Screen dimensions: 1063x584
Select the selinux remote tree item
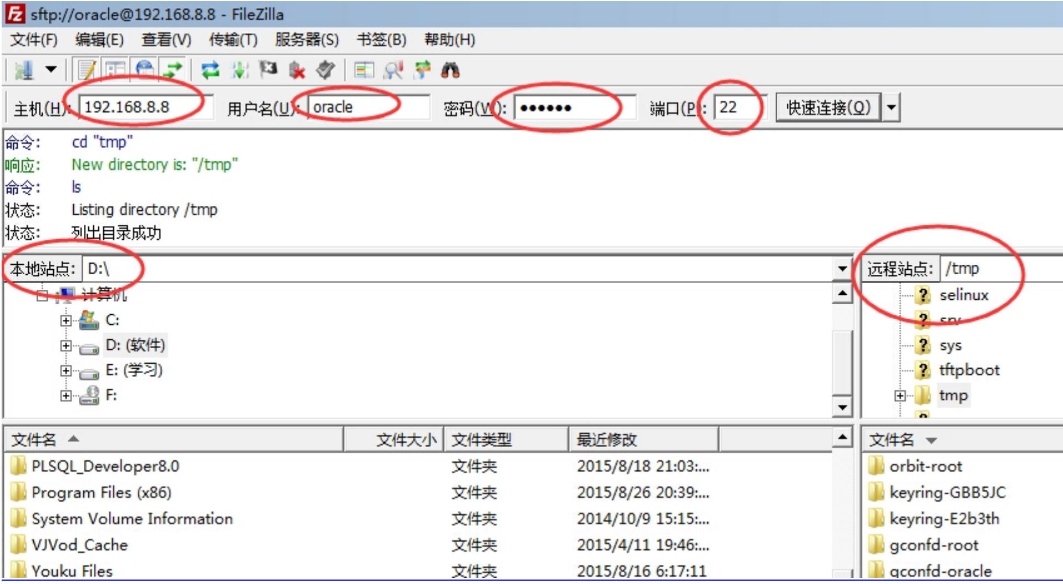(964, 295)
